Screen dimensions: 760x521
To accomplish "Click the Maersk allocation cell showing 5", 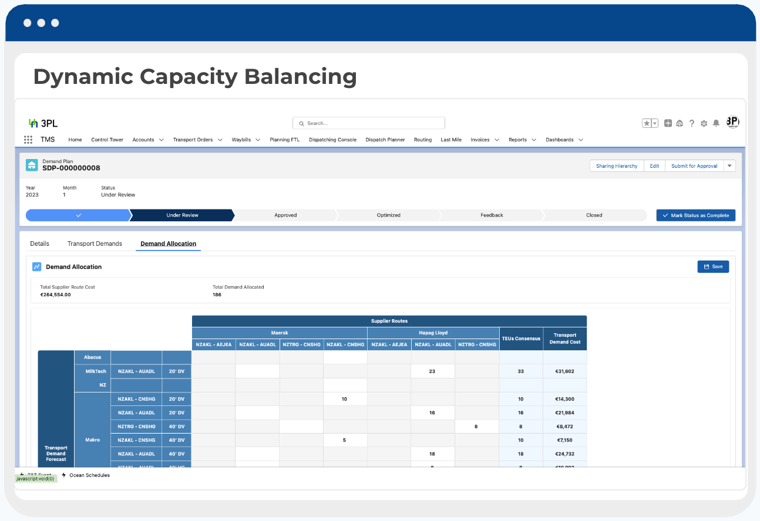I will click(x=345, y=440).
